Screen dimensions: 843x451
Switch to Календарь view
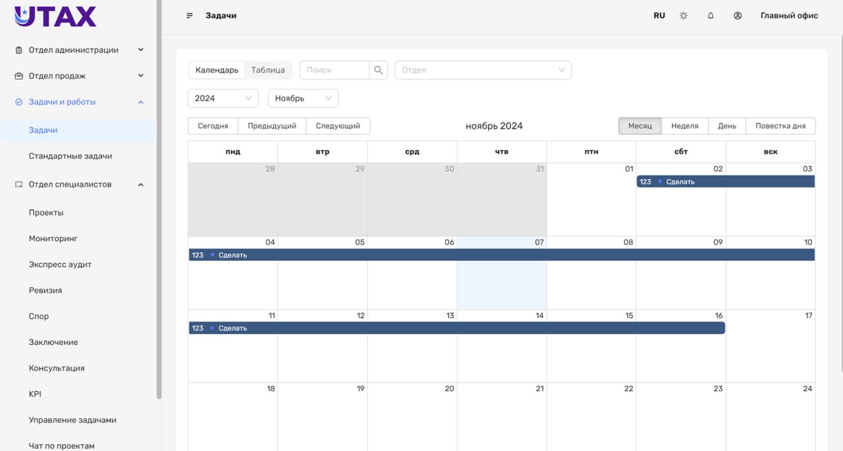tap(217, 70)
